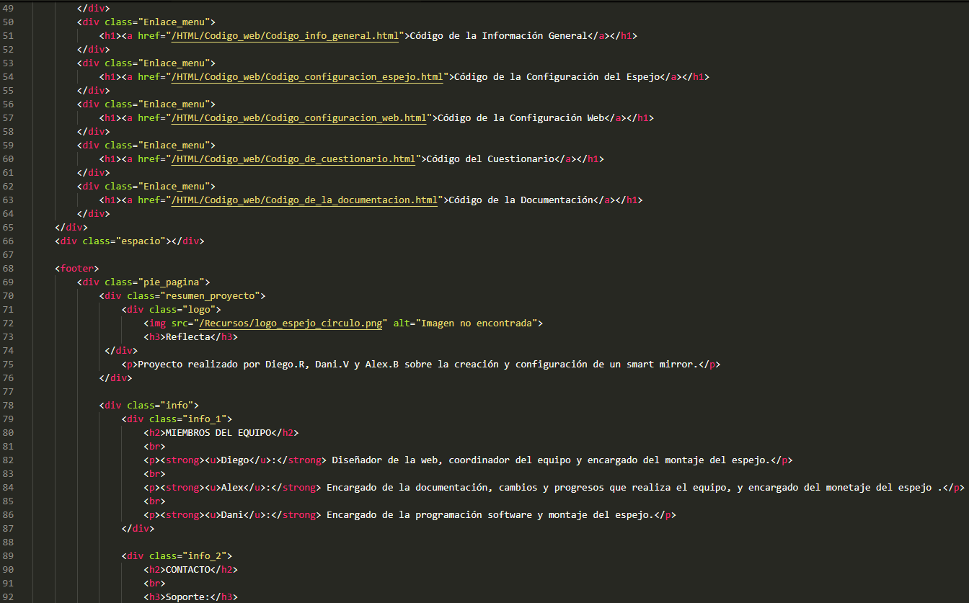The height and width of the screenshot is (603, 969).
Task: Click the underlined name "Alex" on line 84
Action: (x=232, y=488)
